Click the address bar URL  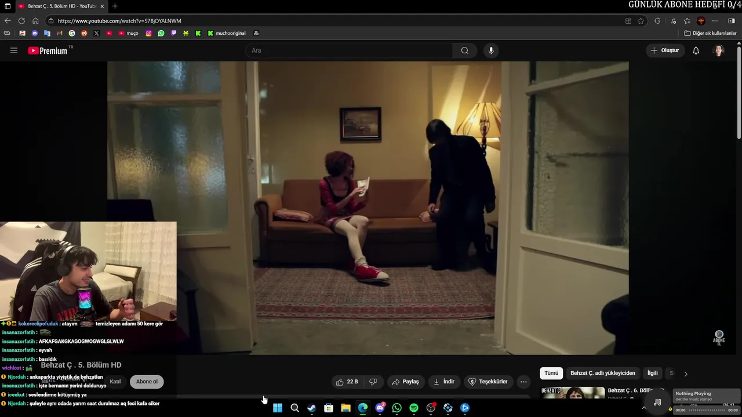point(119,21)
